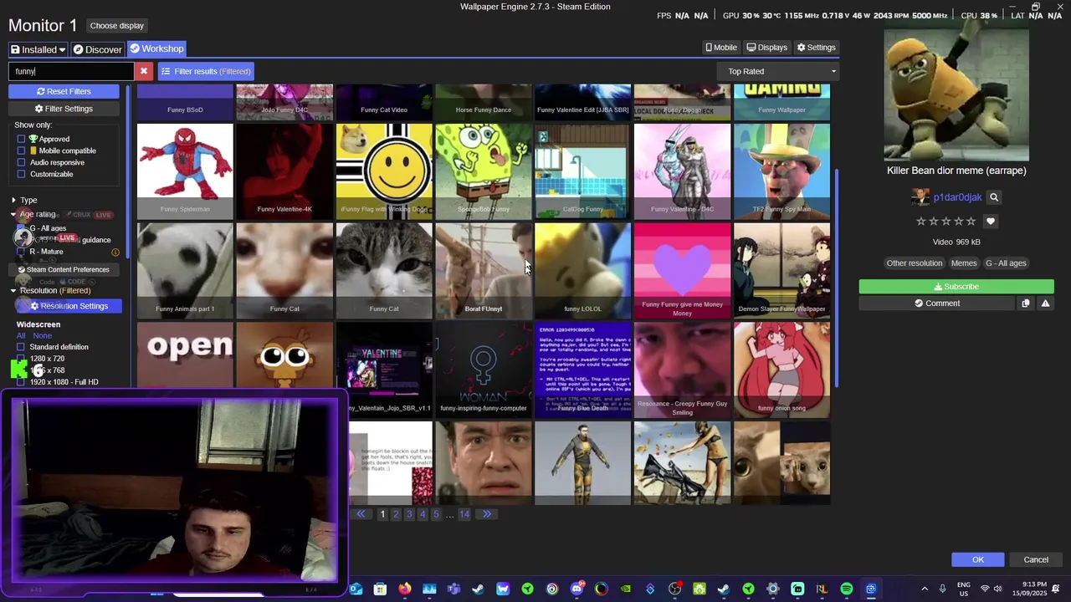
Task: Switch to the Workshop tab
Action: (x=156, y=48)
